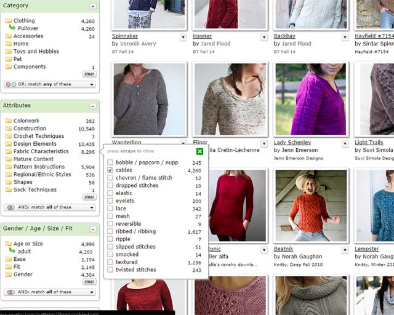Enable ribbed / ribbing filter
The width and height of the screenshot is (394, 315).
[x=110, y=231]
